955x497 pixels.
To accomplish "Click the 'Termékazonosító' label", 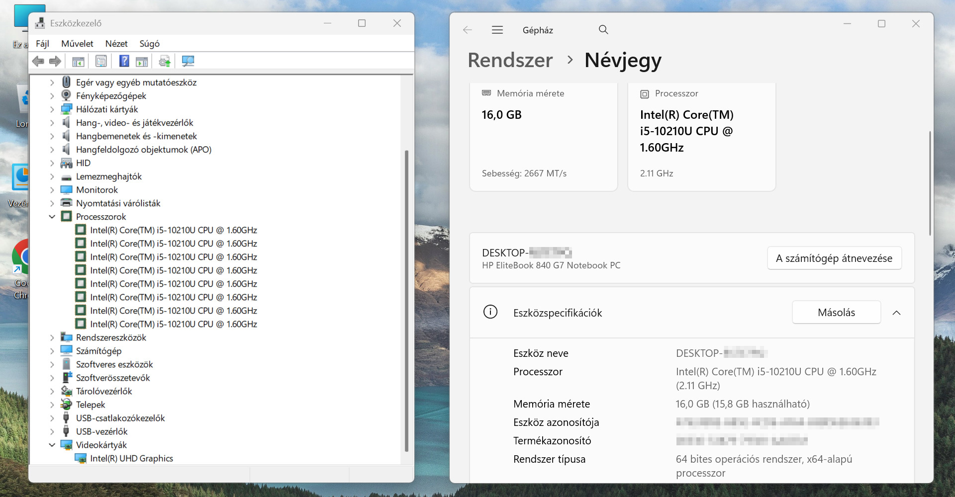I will click(552, 441).
